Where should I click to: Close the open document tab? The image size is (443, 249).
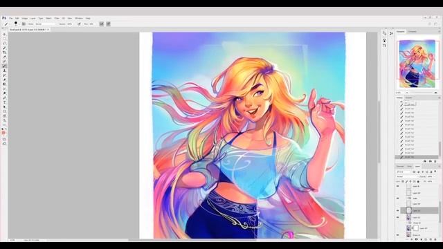click(48, 29)
